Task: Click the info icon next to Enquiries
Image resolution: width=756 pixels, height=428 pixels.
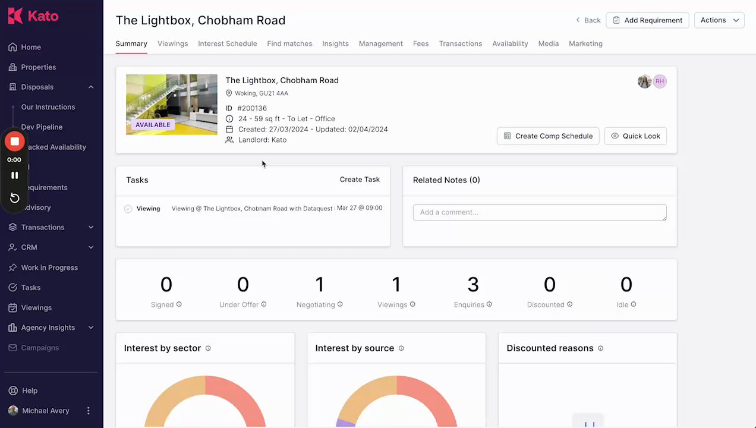Action: click(x=489, y=304)
